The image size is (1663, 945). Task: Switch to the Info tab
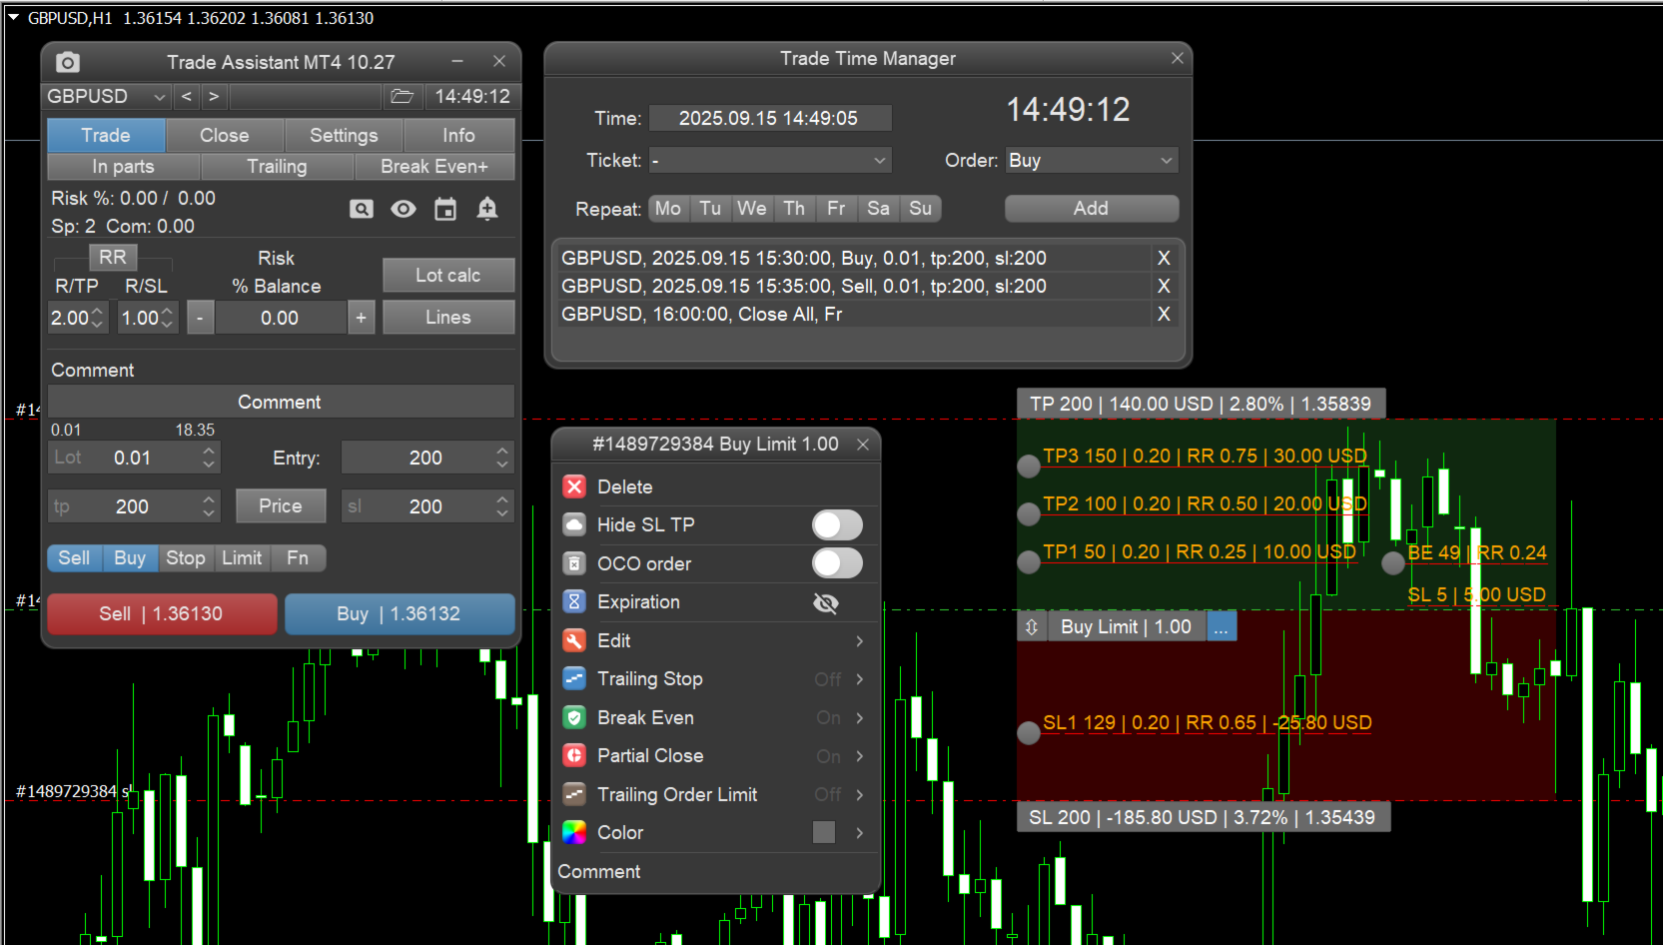[x=459, y=135]
